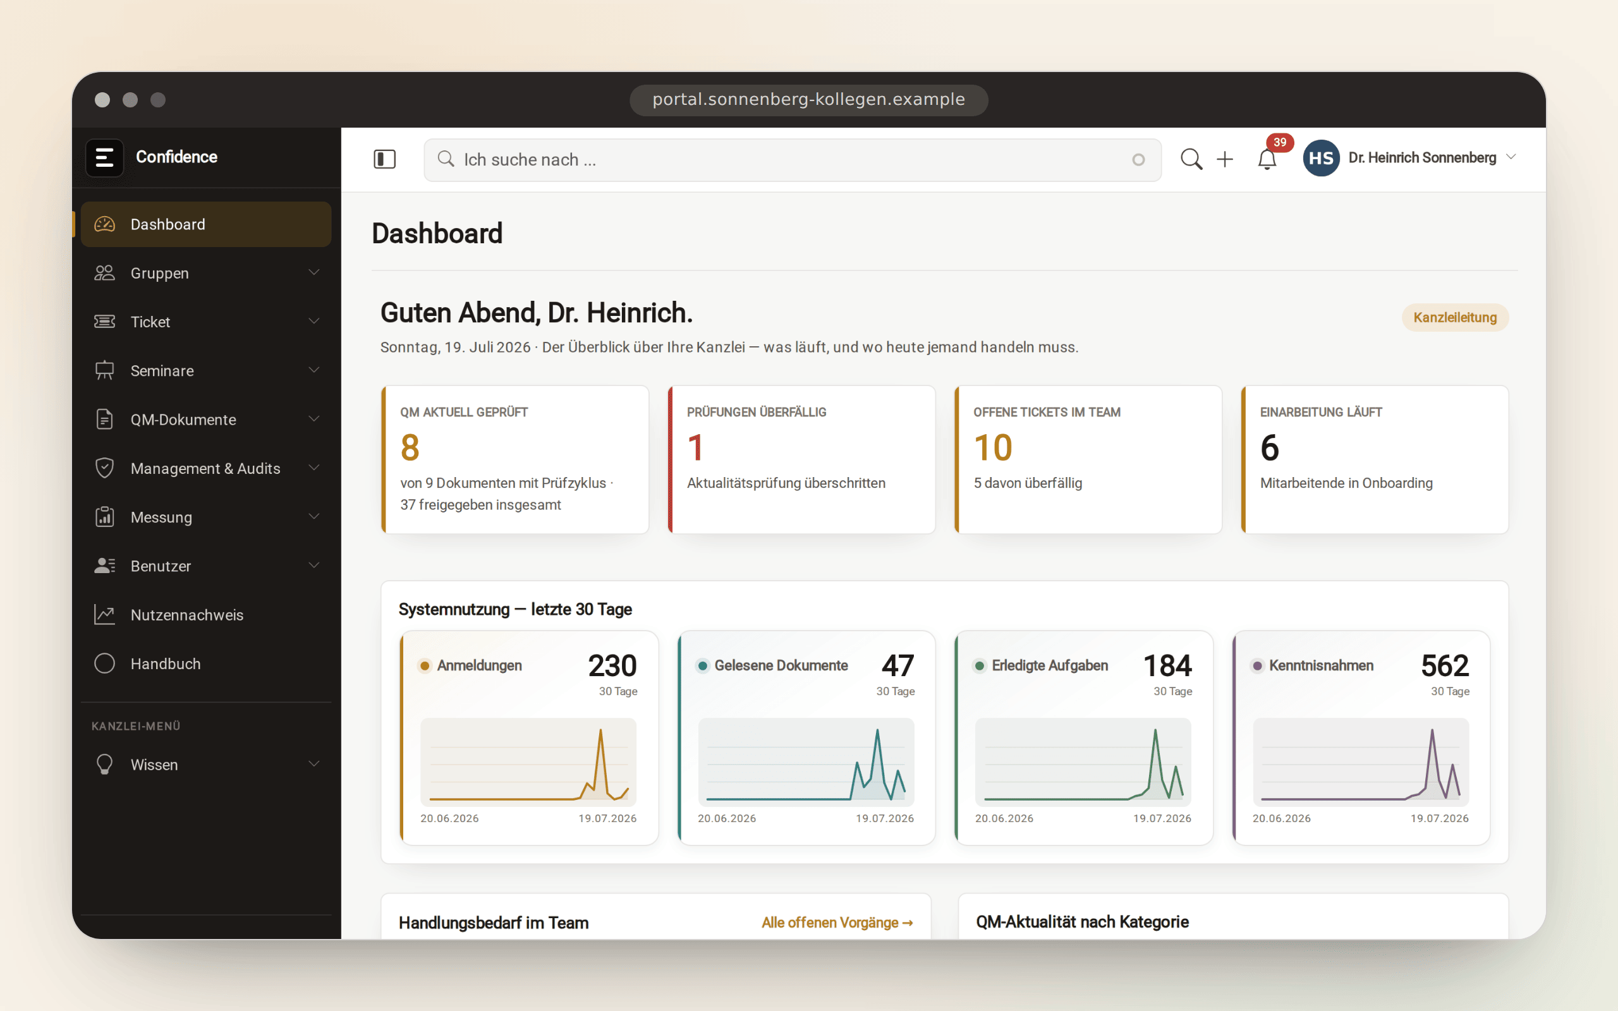Focus the Ich suche nach search field
The height and width of the screenshot is (1011, 1618).
click(793, 160)
